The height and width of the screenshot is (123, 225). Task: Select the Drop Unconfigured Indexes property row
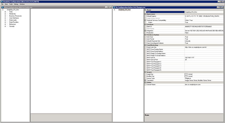[x=185, y=43]
